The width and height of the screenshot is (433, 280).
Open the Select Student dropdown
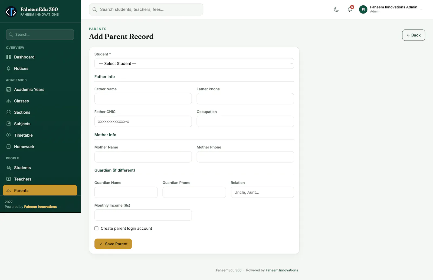(x=194, y=64)
